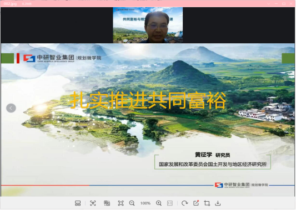Open title bar dropdown chevron

[x=269, y=4]
